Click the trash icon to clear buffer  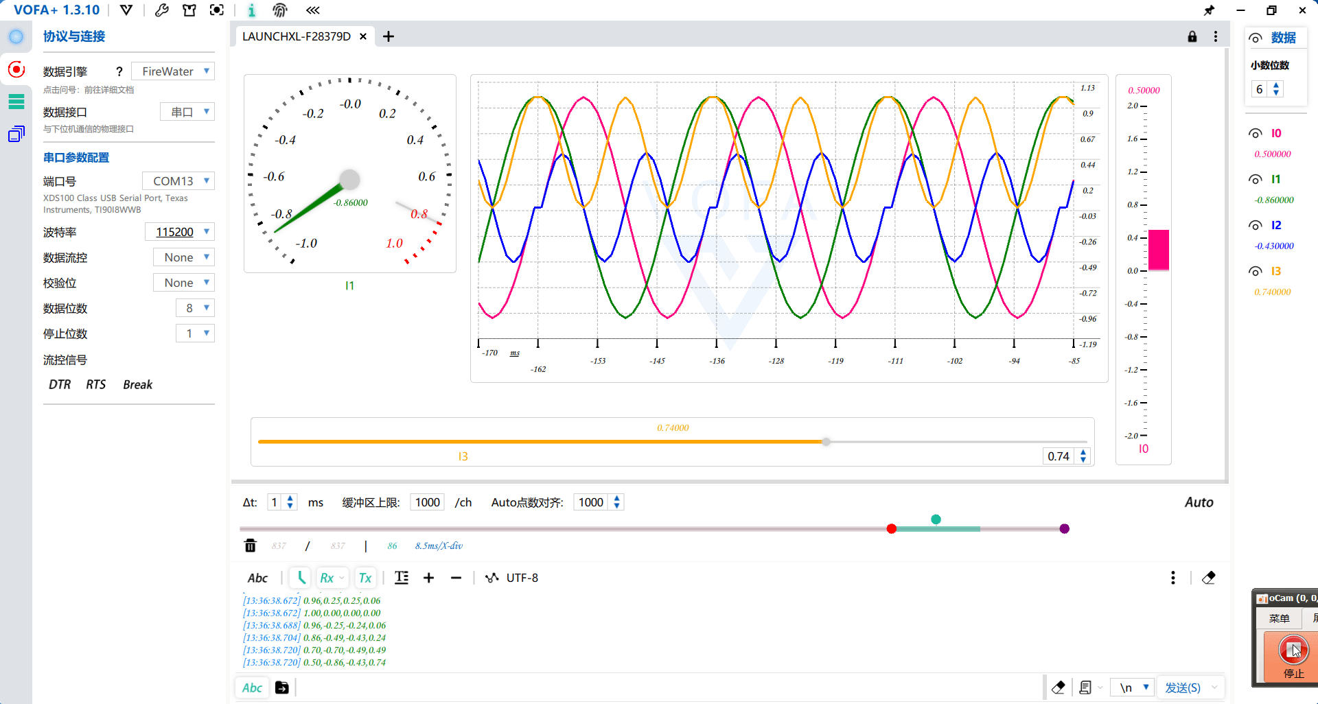pos(251,545)
